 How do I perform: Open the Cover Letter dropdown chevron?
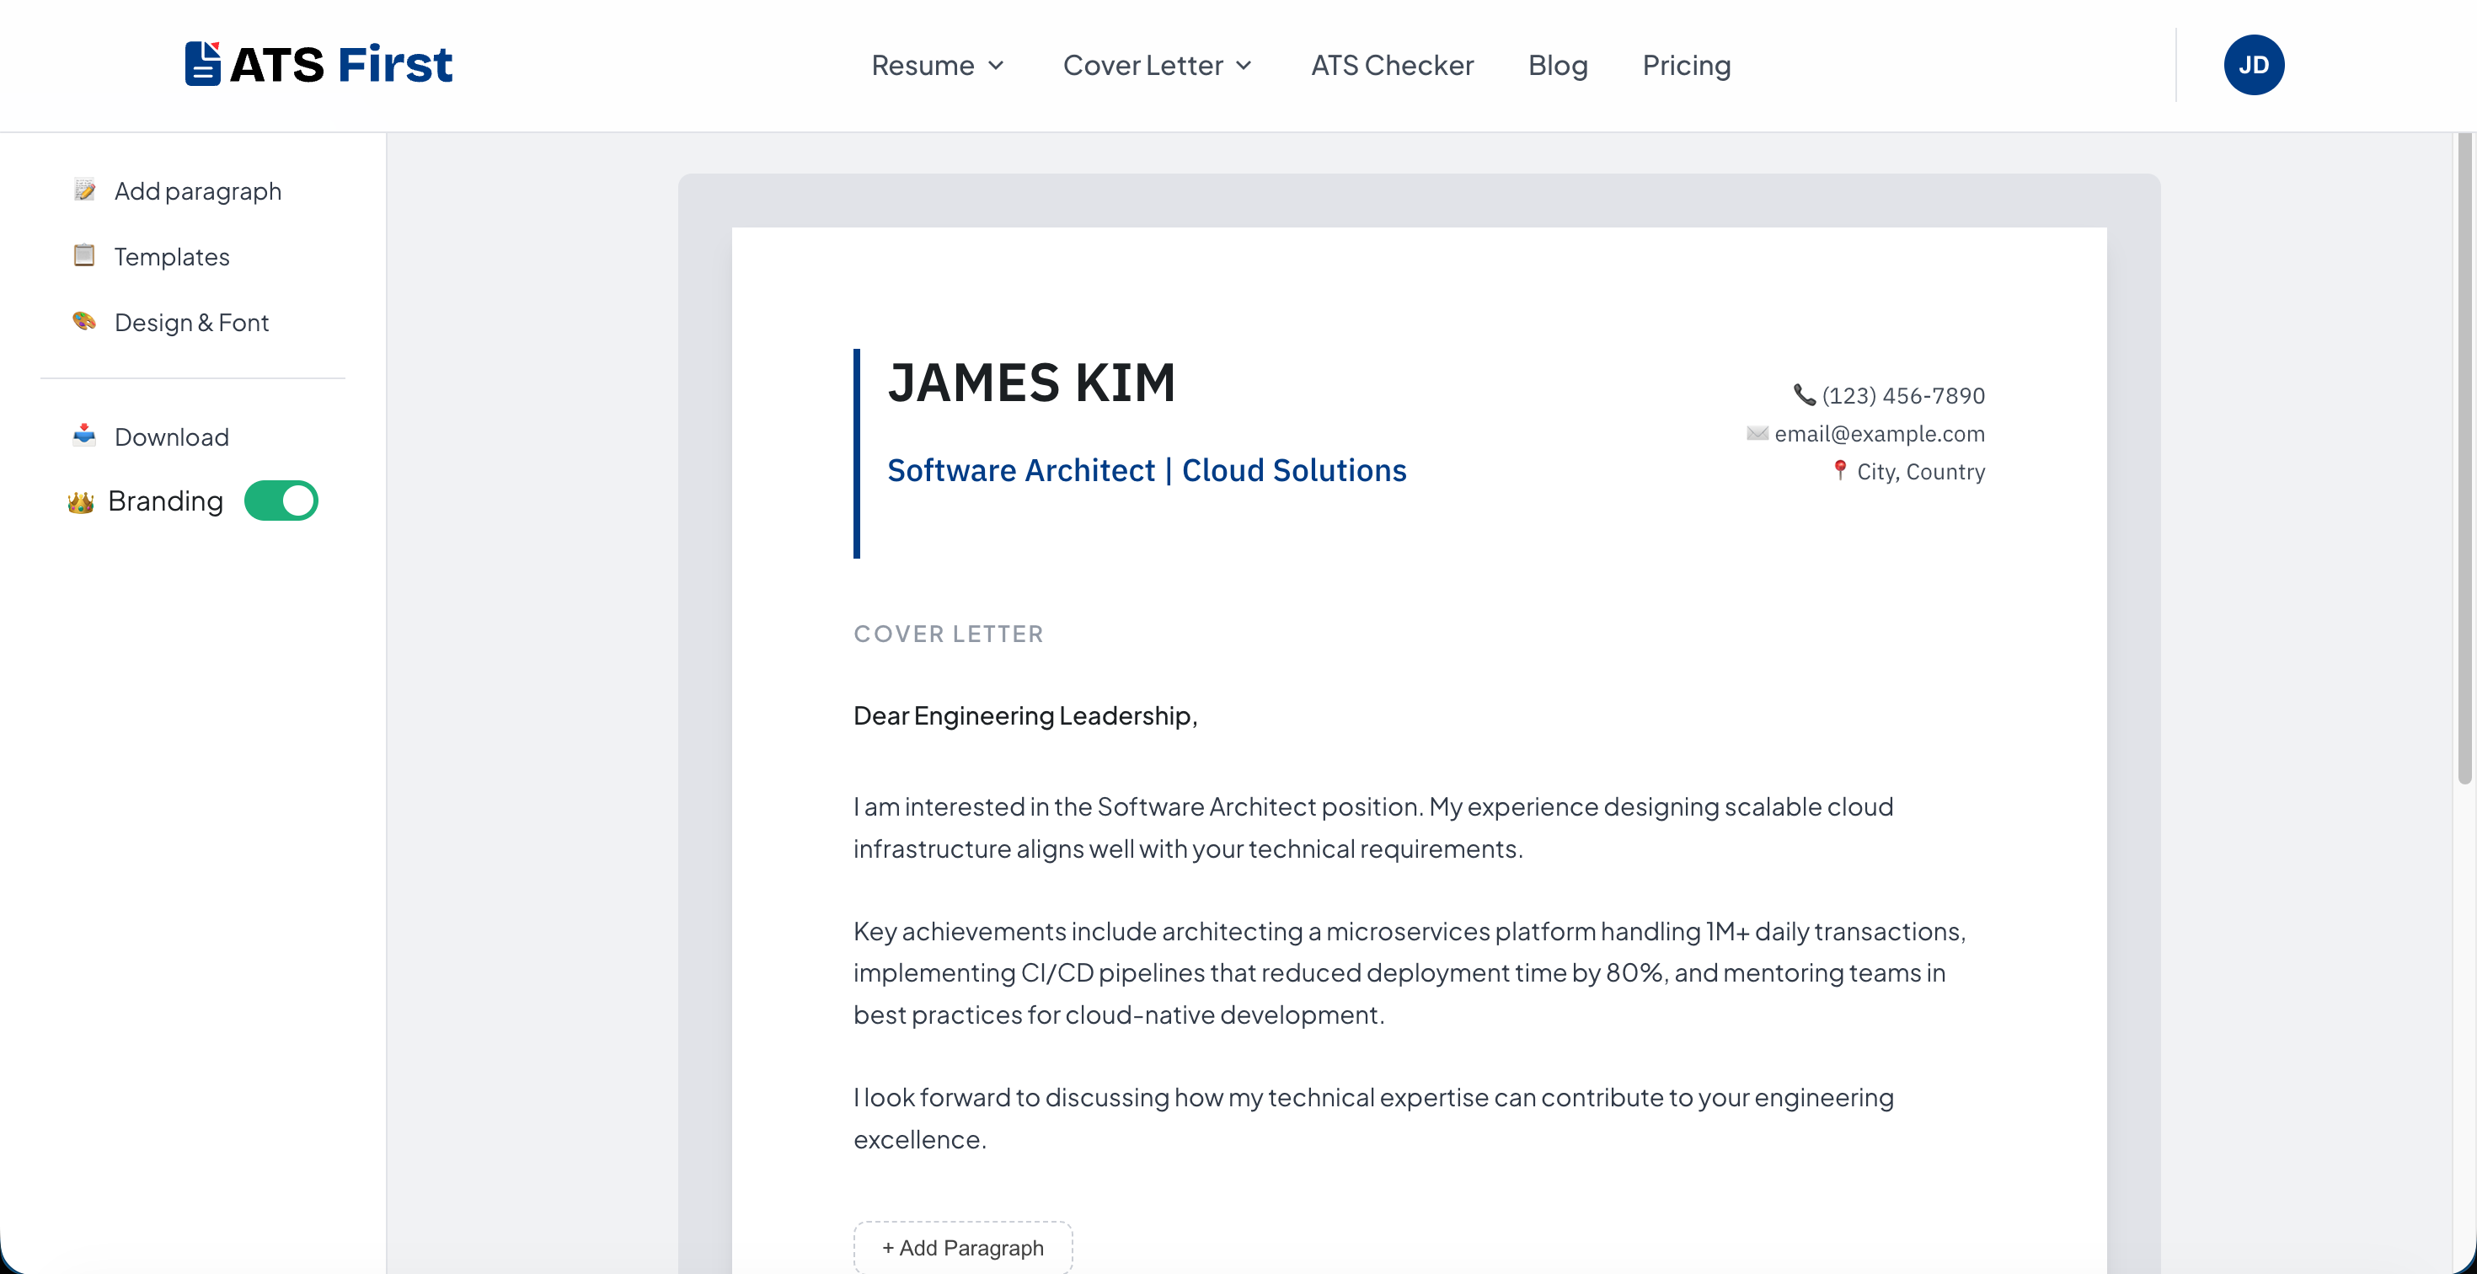point(1244,66)
